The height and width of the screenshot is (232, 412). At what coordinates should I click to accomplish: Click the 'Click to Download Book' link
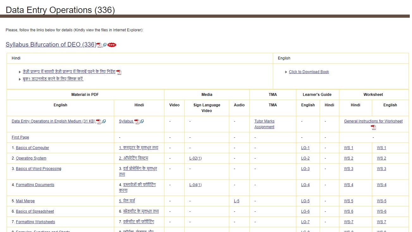(309, 72)
